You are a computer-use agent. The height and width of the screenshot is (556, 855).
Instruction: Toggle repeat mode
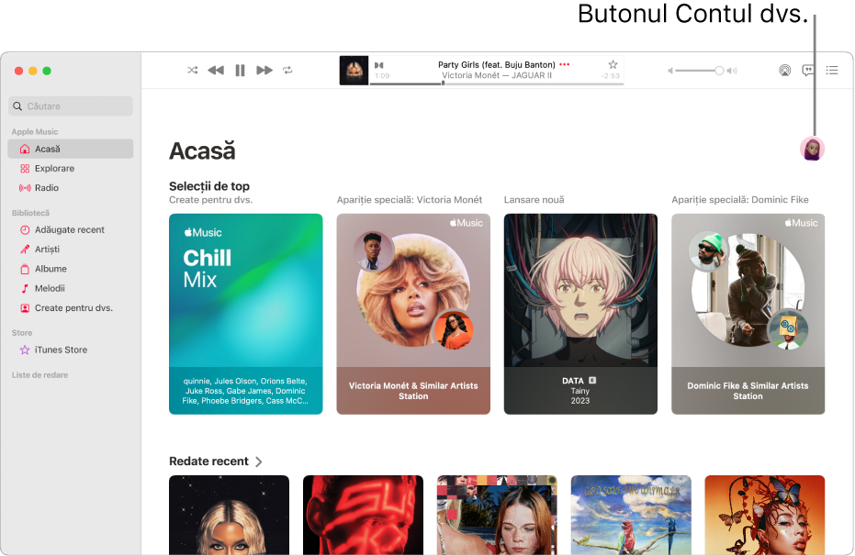pos(287,71)
